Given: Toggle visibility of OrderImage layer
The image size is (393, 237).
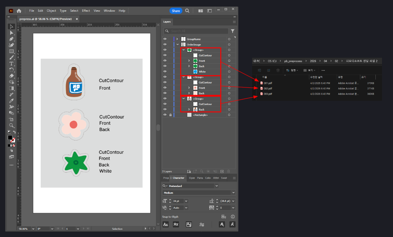Looking at the screenshot, I should tap(165, 45).
